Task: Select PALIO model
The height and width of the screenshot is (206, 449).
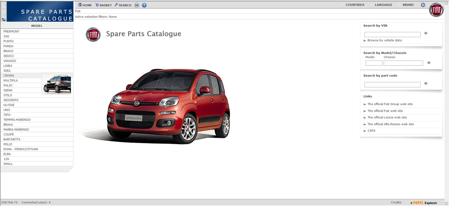Action: [x=21, y=85]
